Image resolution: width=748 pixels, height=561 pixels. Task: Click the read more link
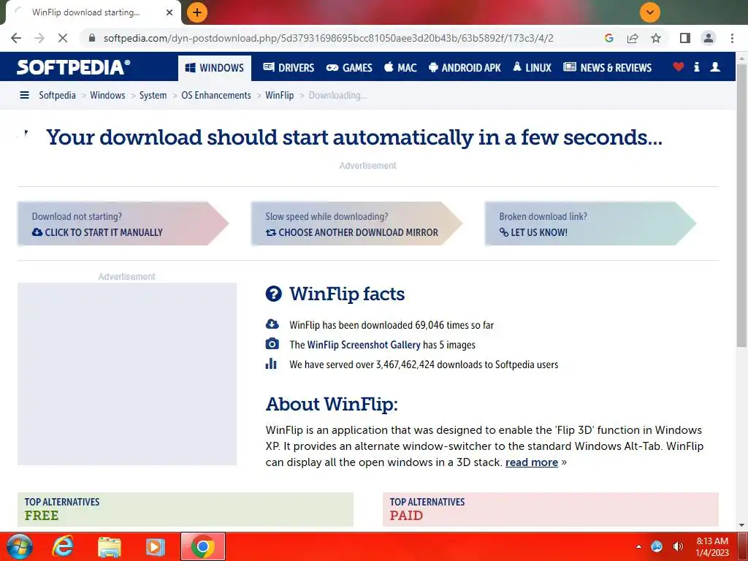point(532,462)
